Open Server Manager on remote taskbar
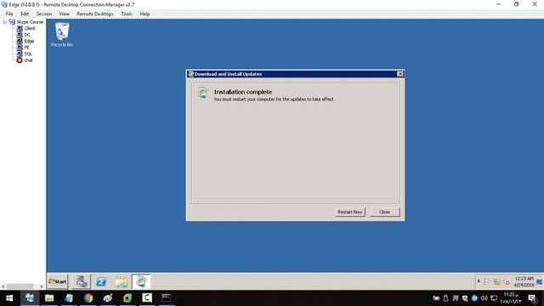544x306 pixels. [x=82, y=281]
